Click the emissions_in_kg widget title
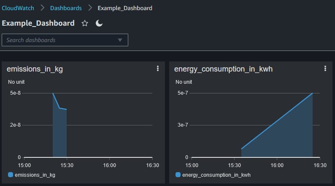This screenshot has width=335, height=186. pos(35,69)
